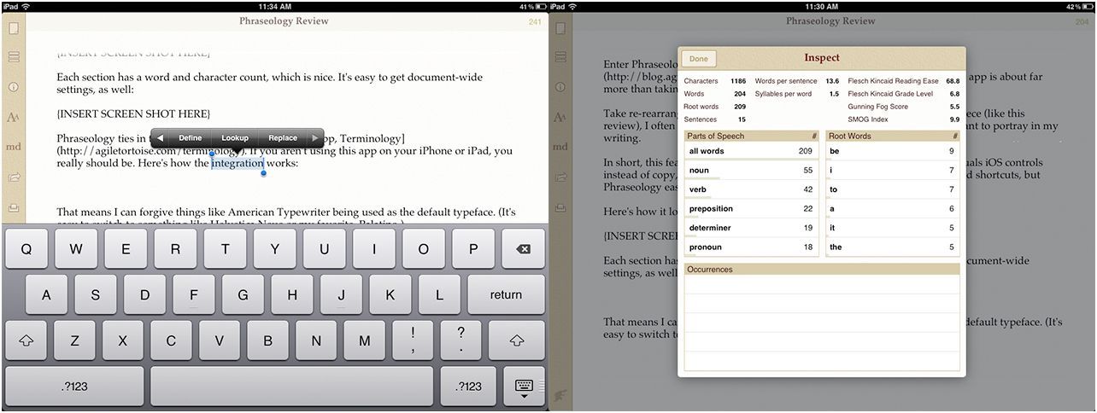This screenshot has height=413, width=1097.
Task: Tap the tray icon at the bottom of the left screen's sidebar
Action: pyautogui.click(x=13, y=207)
